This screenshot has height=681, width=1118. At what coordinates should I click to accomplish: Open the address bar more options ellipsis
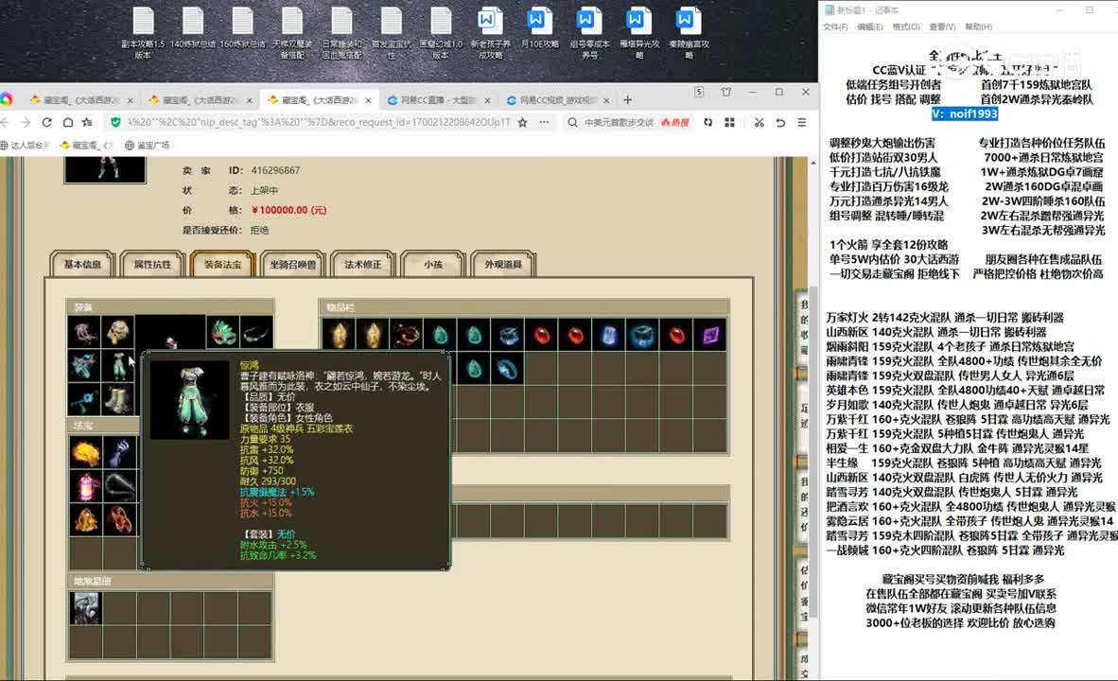pyautogui.click(x=544, y=123)
